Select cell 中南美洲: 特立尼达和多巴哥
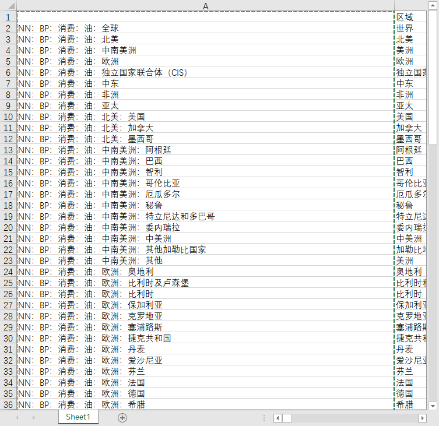 (x=205, y=216)
